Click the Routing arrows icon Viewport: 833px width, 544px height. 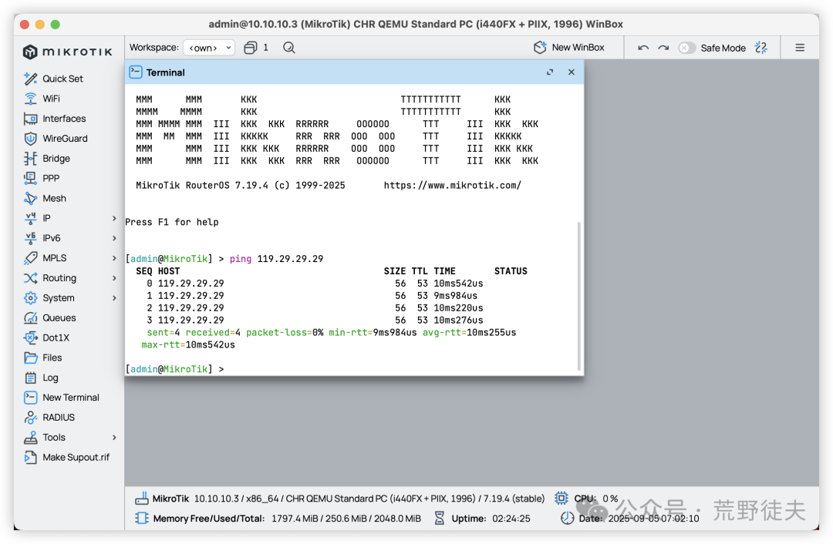30,278
